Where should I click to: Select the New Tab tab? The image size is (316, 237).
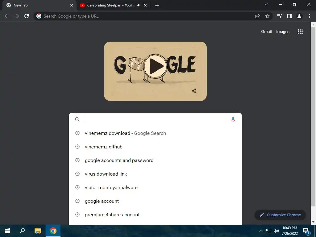39,5
